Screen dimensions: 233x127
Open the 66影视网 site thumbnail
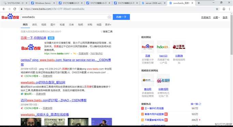163,80
